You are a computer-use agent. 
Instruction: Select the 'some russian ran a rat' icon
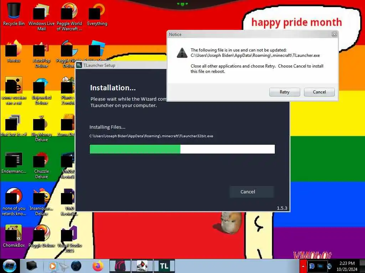[x=14, y=91]
